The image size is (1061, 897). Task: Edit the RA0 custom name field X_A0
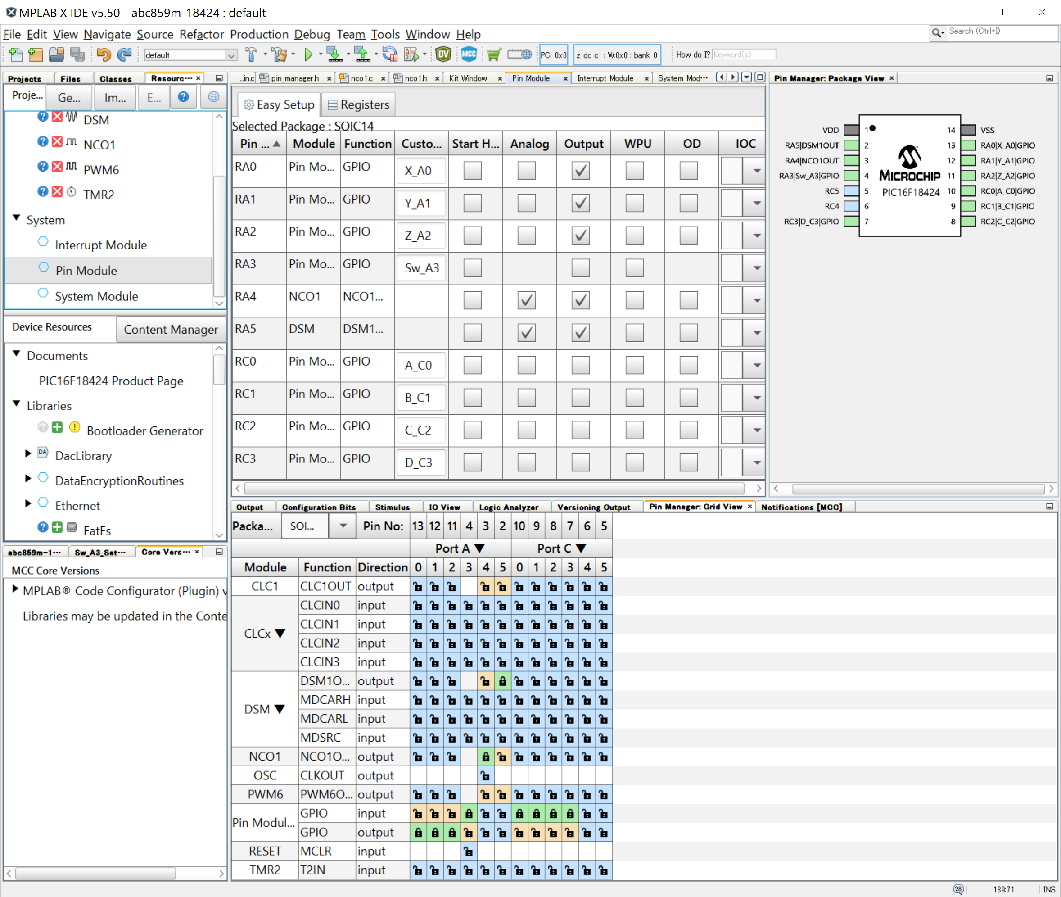tap(421, 171)
